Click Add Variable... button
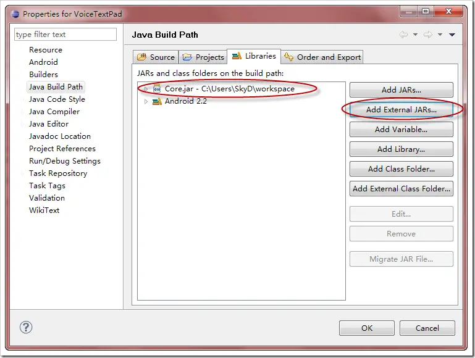This screenshot has height=358, width=475. [401, 130]
